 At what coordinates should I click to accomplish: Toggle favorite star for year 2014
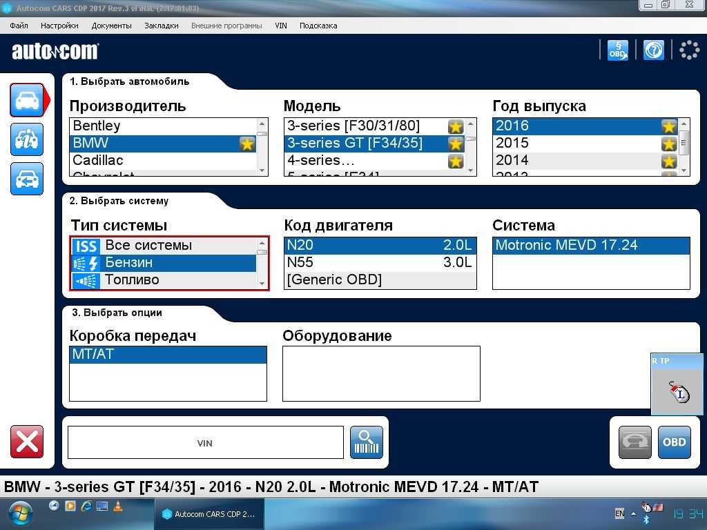tap(669, 161)
